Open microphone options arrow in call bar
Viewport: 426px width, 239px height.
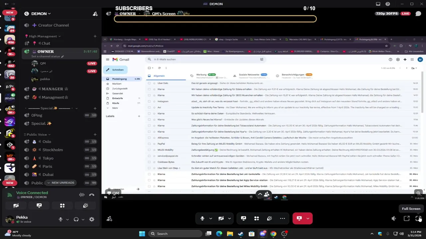(x=211, y=218)
